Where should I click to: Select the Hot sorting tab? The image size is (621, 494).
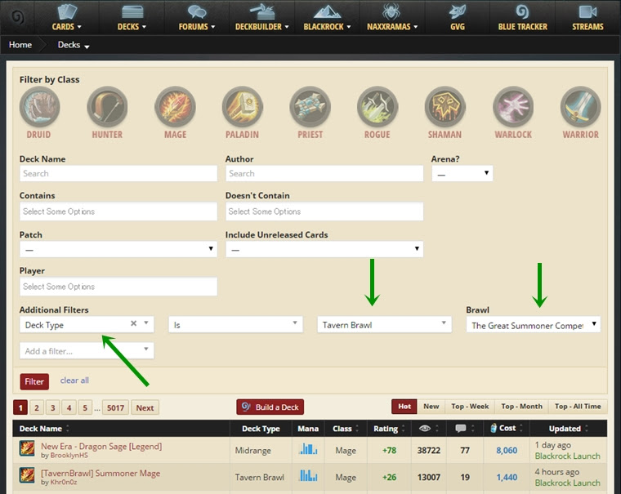pos(404,406)
